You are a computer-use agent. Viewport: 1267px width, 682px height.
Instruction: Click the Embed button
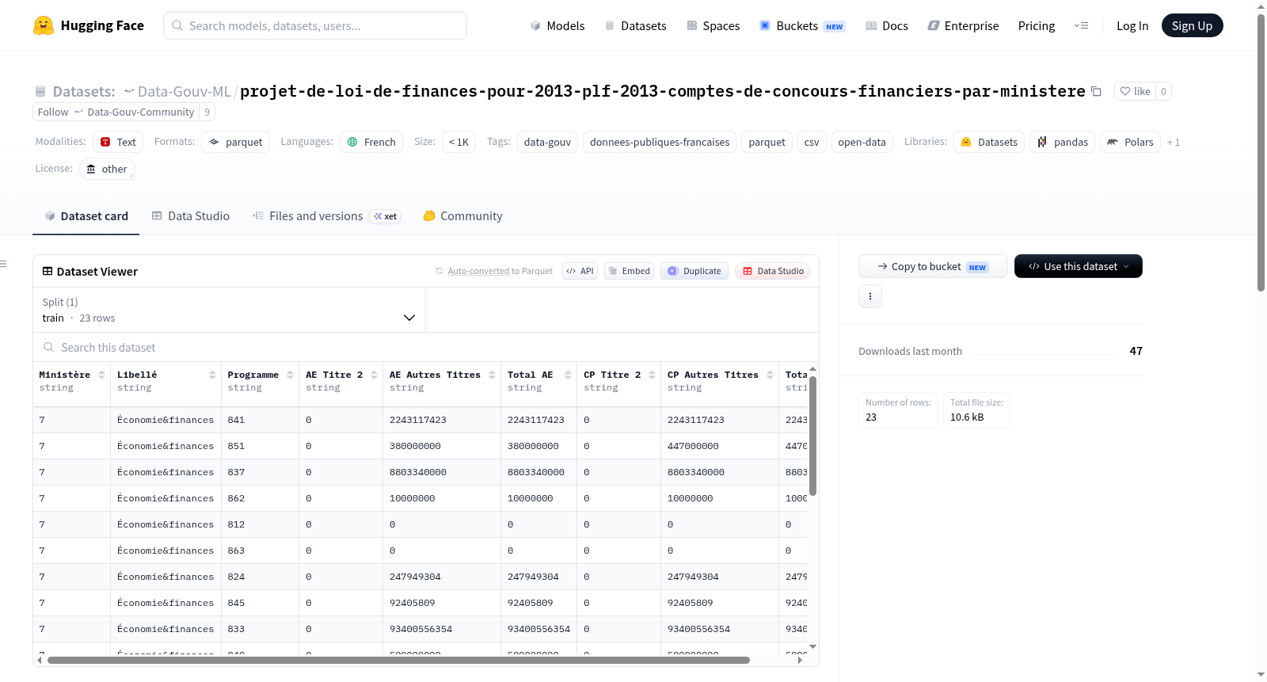pyautogui.click(x=630, y=271)
